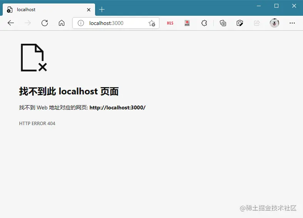Click the heading 找不到此 localhost 页面

pyautogui.click(x=69, y=91)
